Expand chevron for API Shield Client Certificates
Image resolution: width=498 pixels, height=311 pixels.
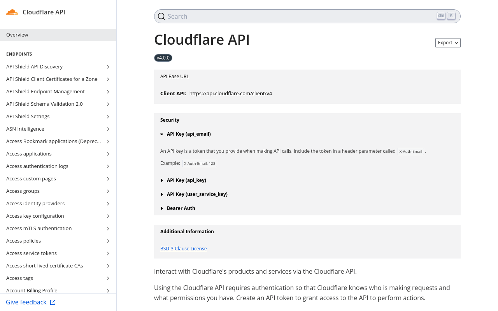point(108,79)
